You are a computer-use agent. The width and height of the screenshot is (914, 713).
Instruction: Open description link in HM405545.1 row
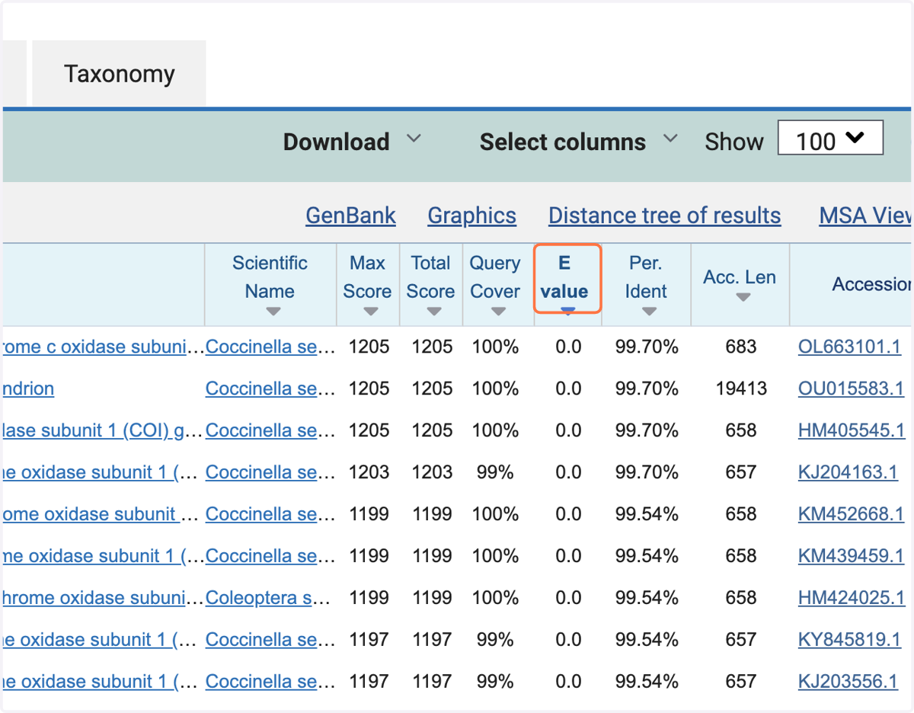pos(104,430)
